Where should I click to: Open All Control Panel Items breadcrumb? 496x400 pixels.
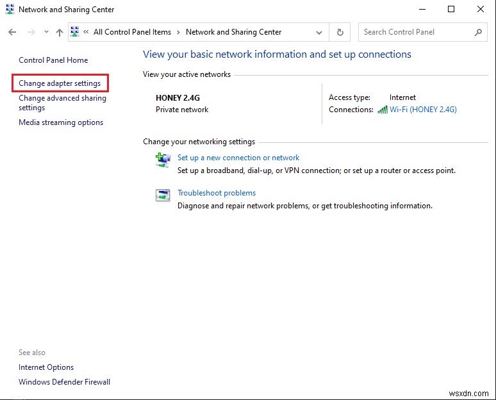coord(132,32)
